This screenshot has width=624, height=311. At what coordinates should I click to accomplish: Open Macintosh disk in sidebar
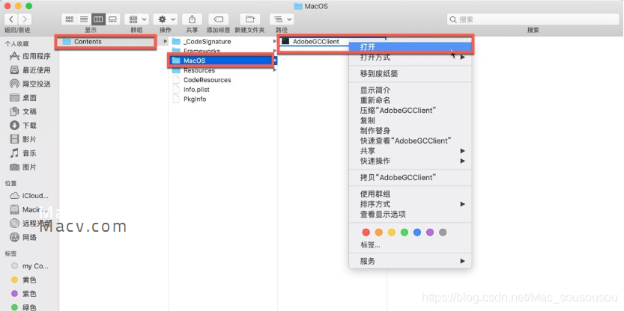[29, 209]
